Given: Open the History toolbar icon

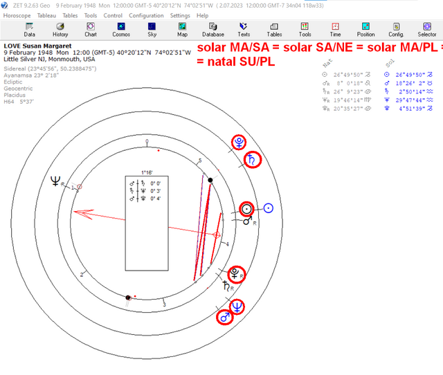Looking at the screenshot, I should [60, 30].
